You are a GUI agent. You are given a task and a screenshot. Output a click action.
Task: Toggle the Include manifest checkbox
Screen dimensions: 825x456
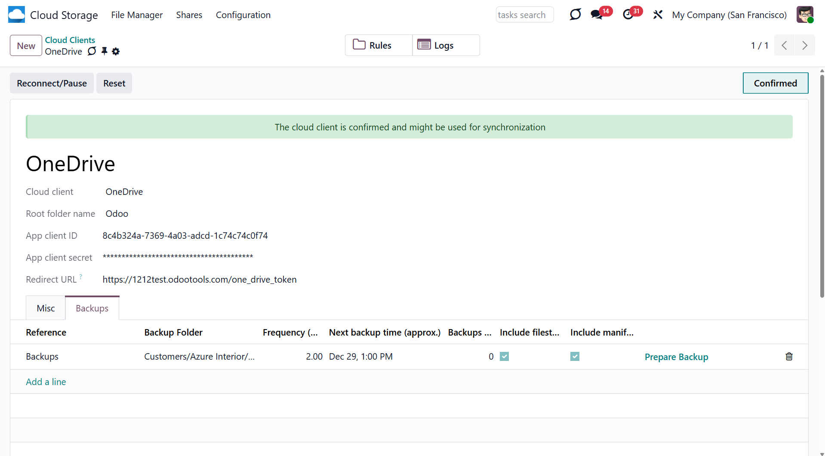[575, 357]
